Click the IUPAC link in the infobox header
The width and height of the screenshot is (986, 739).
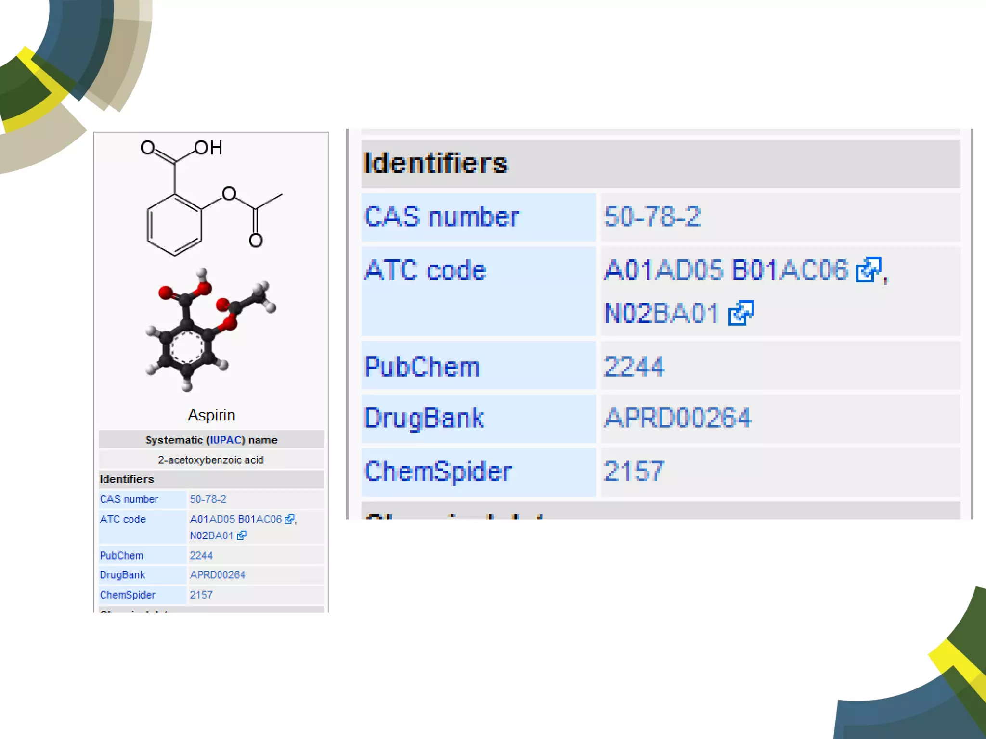click(226, 440)
